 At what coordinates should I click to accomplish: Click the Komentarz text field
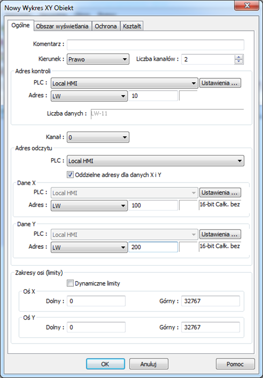pos(155,45)
